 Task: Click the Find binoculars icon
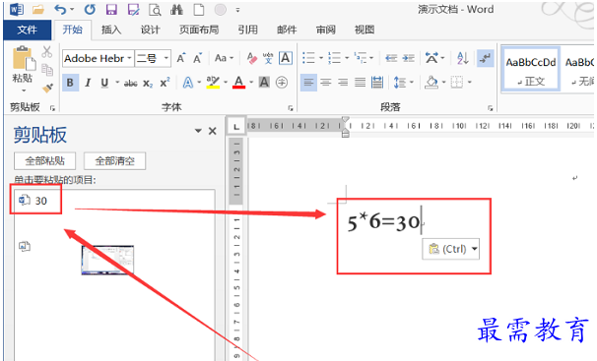pyautogui.click(x=176, y=9)
